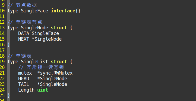Place cursor on the interface keyword
Viewport: 196px width, 101px height.
click(x=63, y=11)
